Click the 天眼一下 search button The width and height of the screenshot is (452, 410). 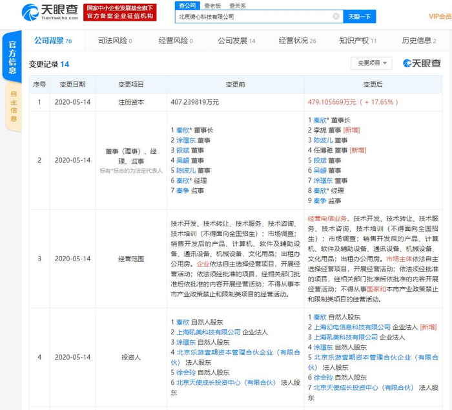[x=359, y=16]
